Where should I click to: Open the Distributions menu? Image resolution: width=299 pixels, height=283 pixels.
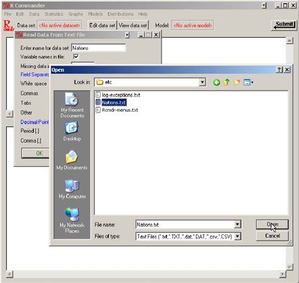click(120, 14)
